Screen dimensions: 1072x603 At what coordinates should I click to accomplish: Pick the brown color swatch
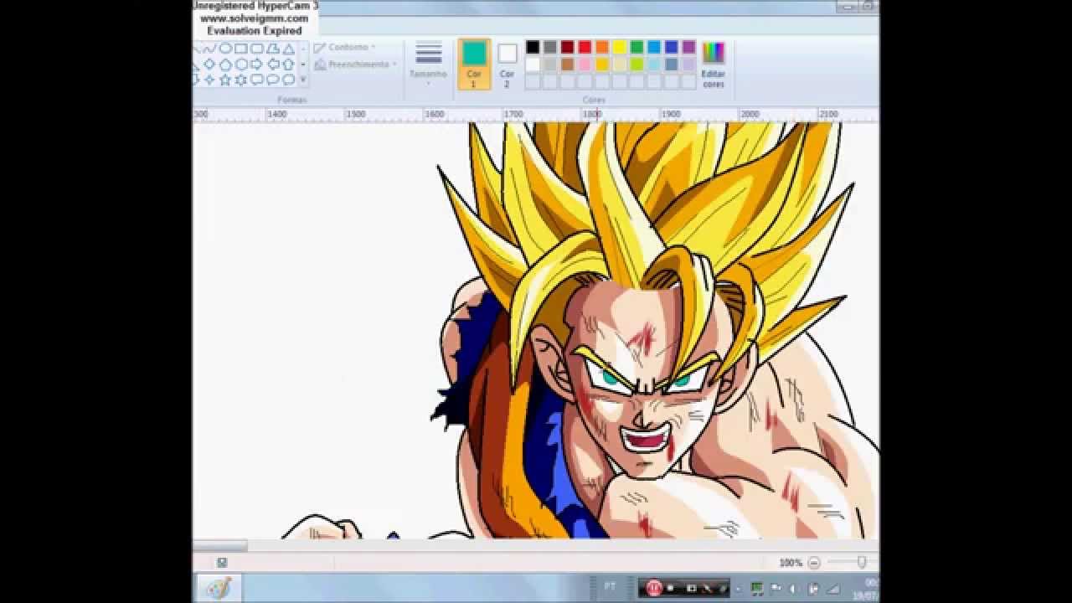coord(568,64)
